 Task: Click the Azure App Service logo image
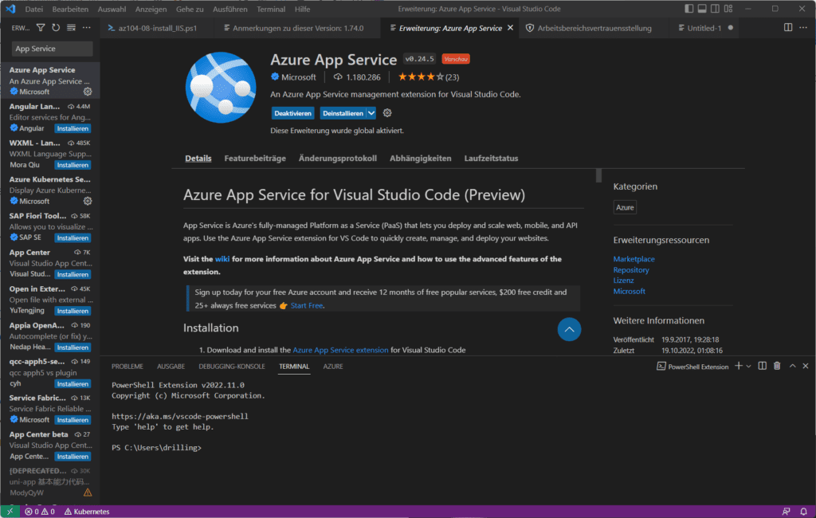pos(221,88)
